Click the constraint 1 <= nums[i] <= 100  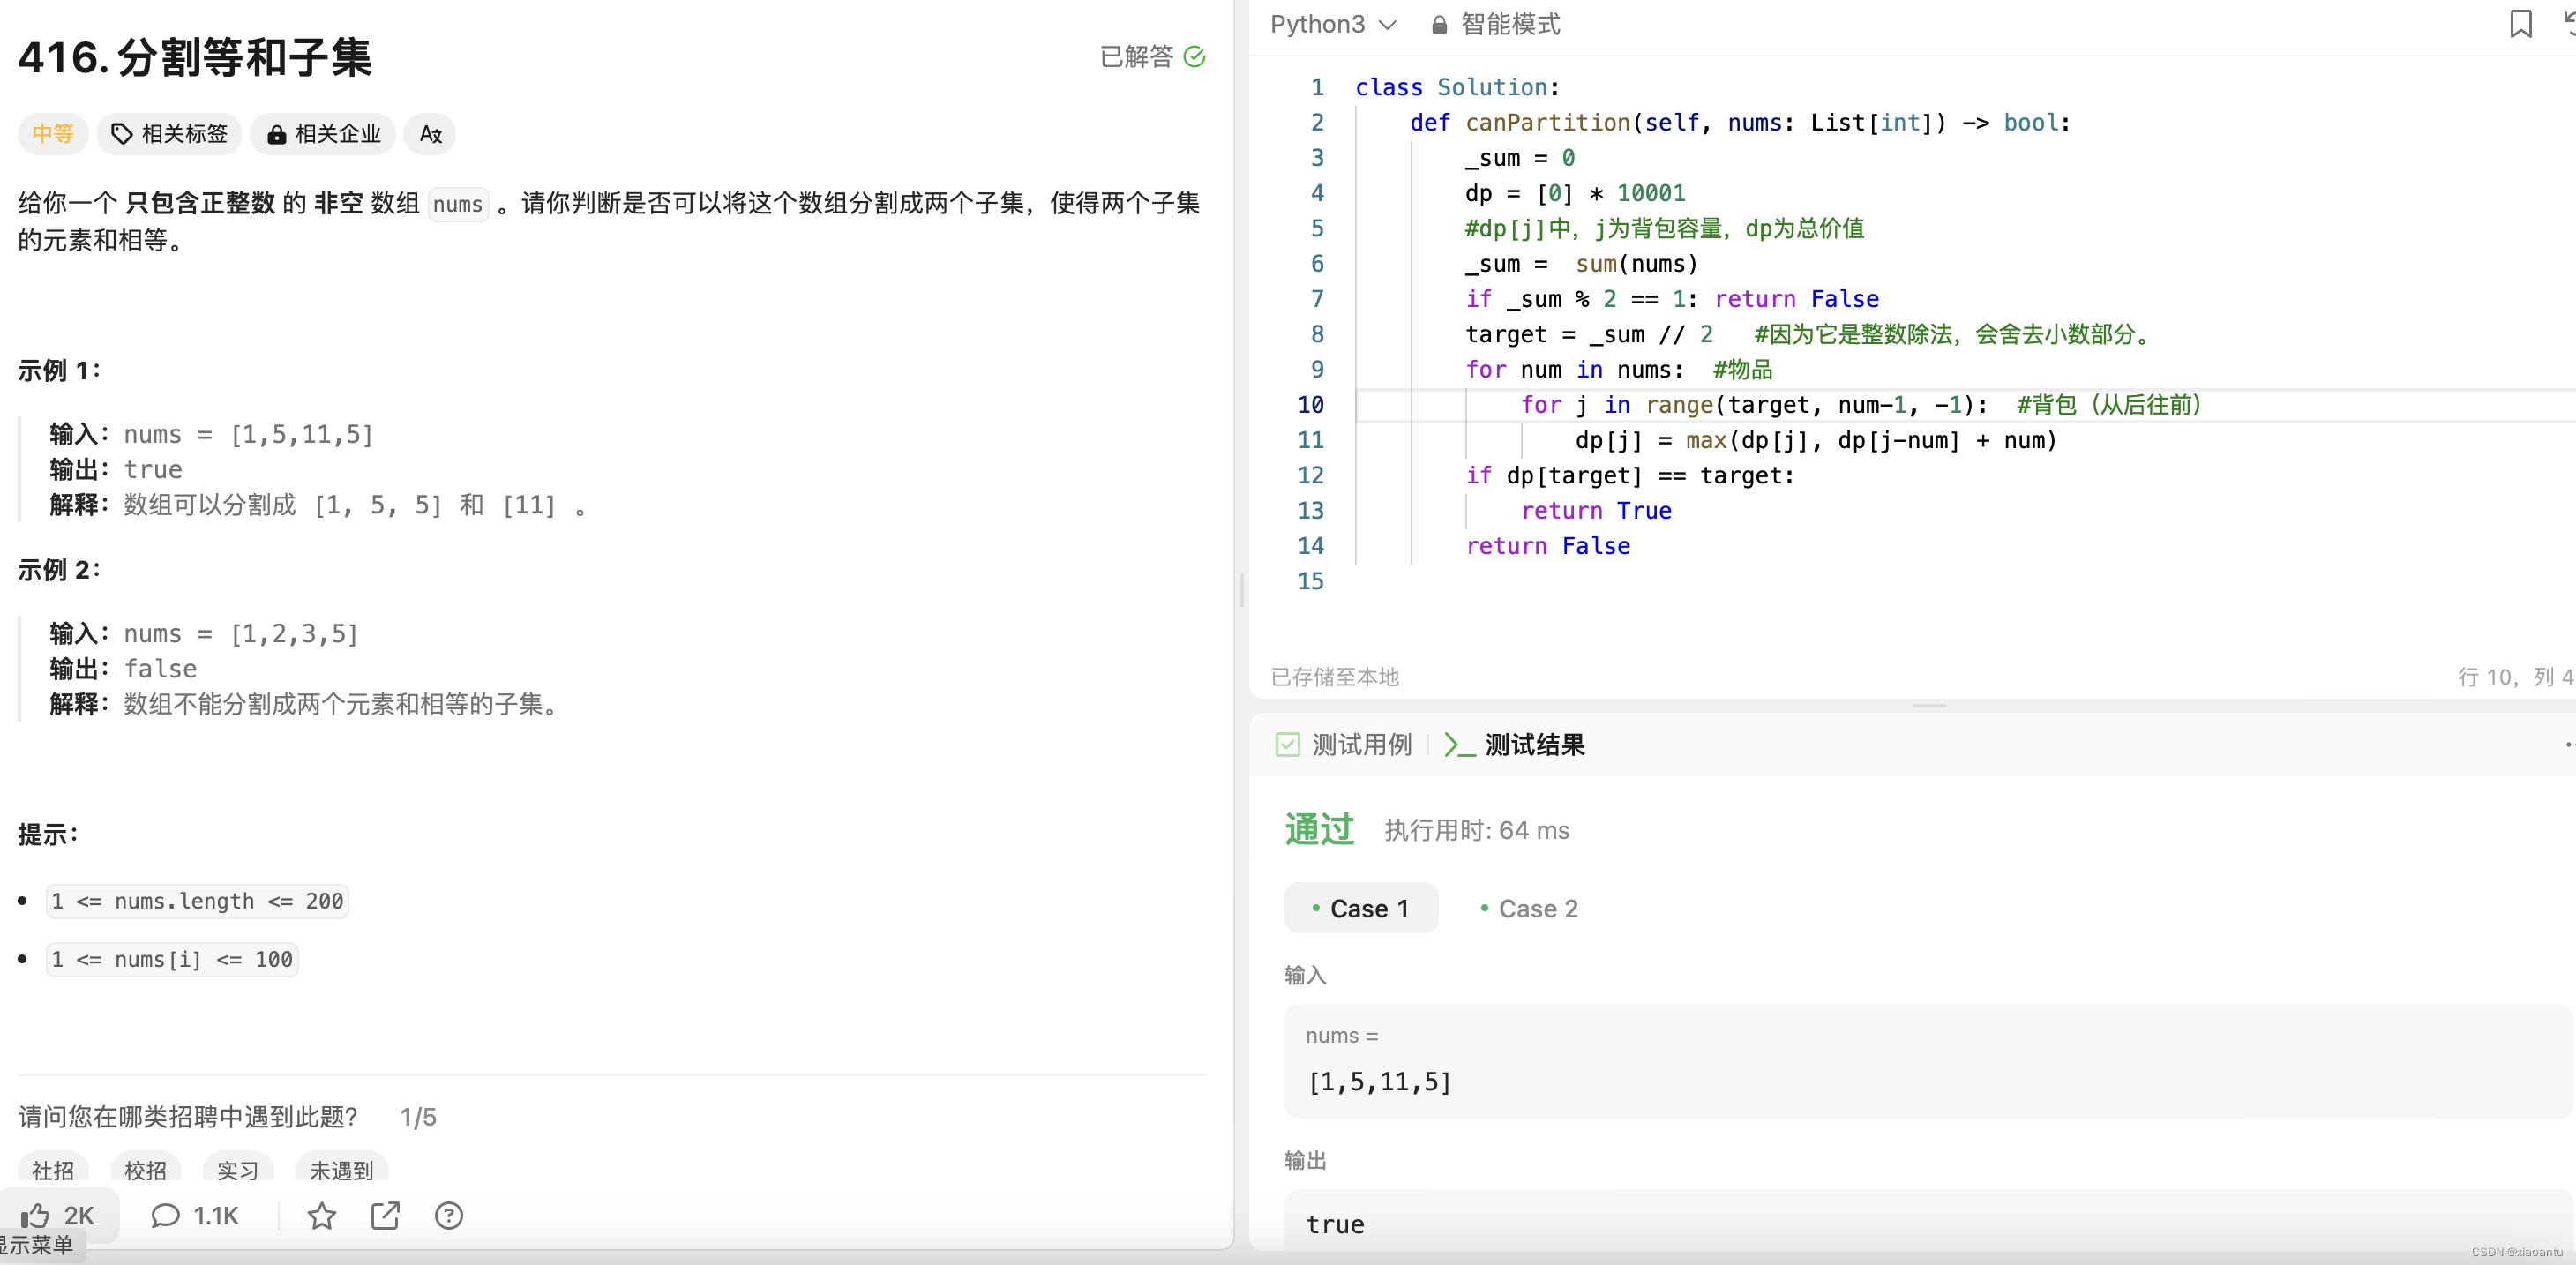point(172,959)
